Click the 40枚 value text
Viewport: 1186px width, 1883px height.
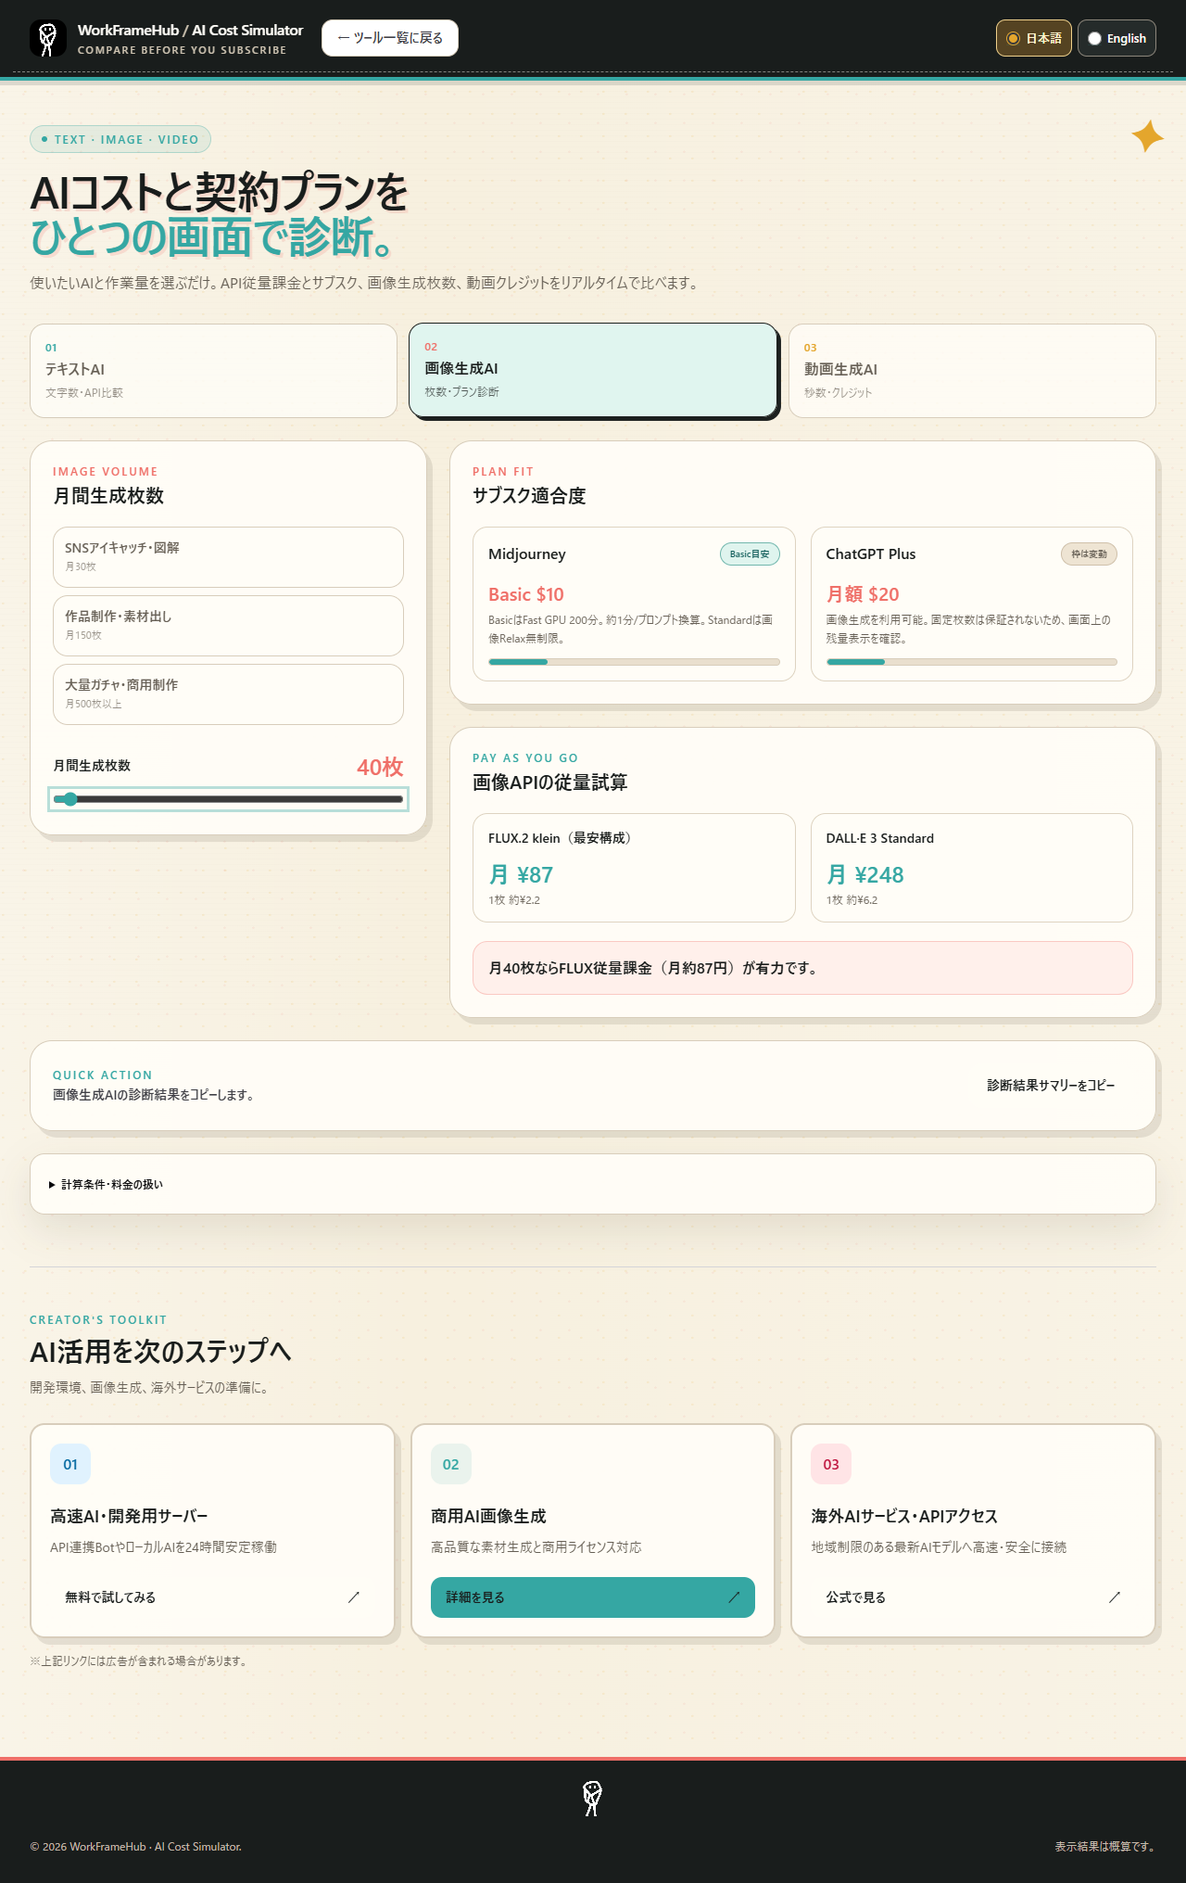380,768
